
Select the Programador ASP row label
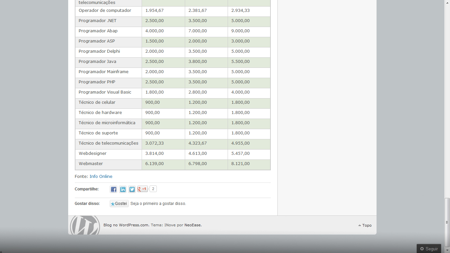tap(97, 41)
